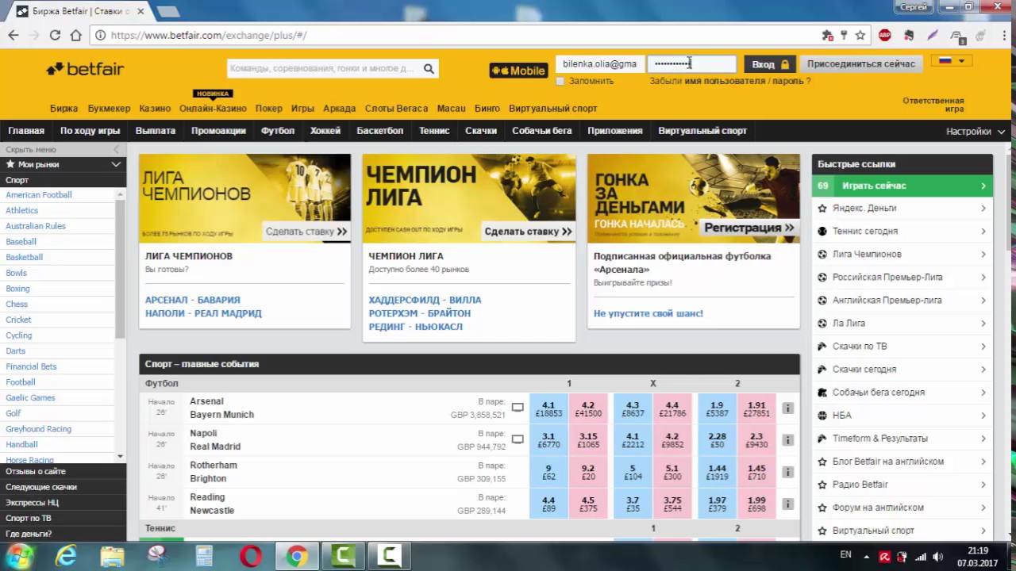The width and height of the screenshot is (1016, 571).
Task: Click the Betfair logo
Action: point(85,69)
